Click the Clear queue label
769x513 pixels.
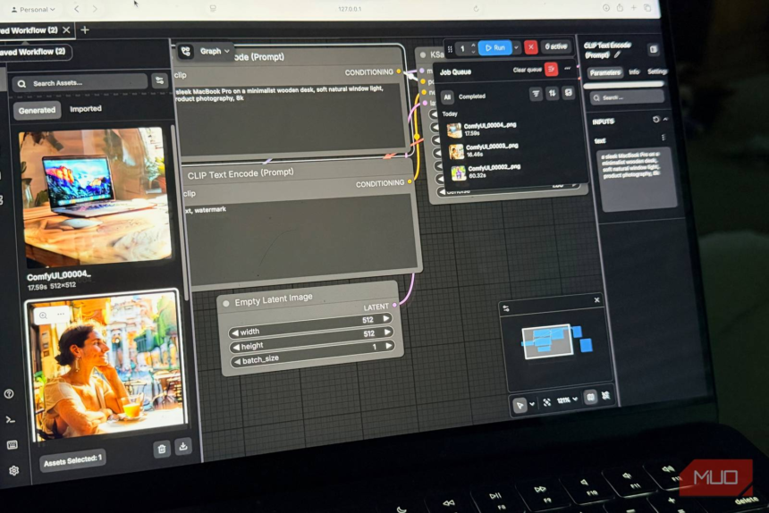coord(528,70)
